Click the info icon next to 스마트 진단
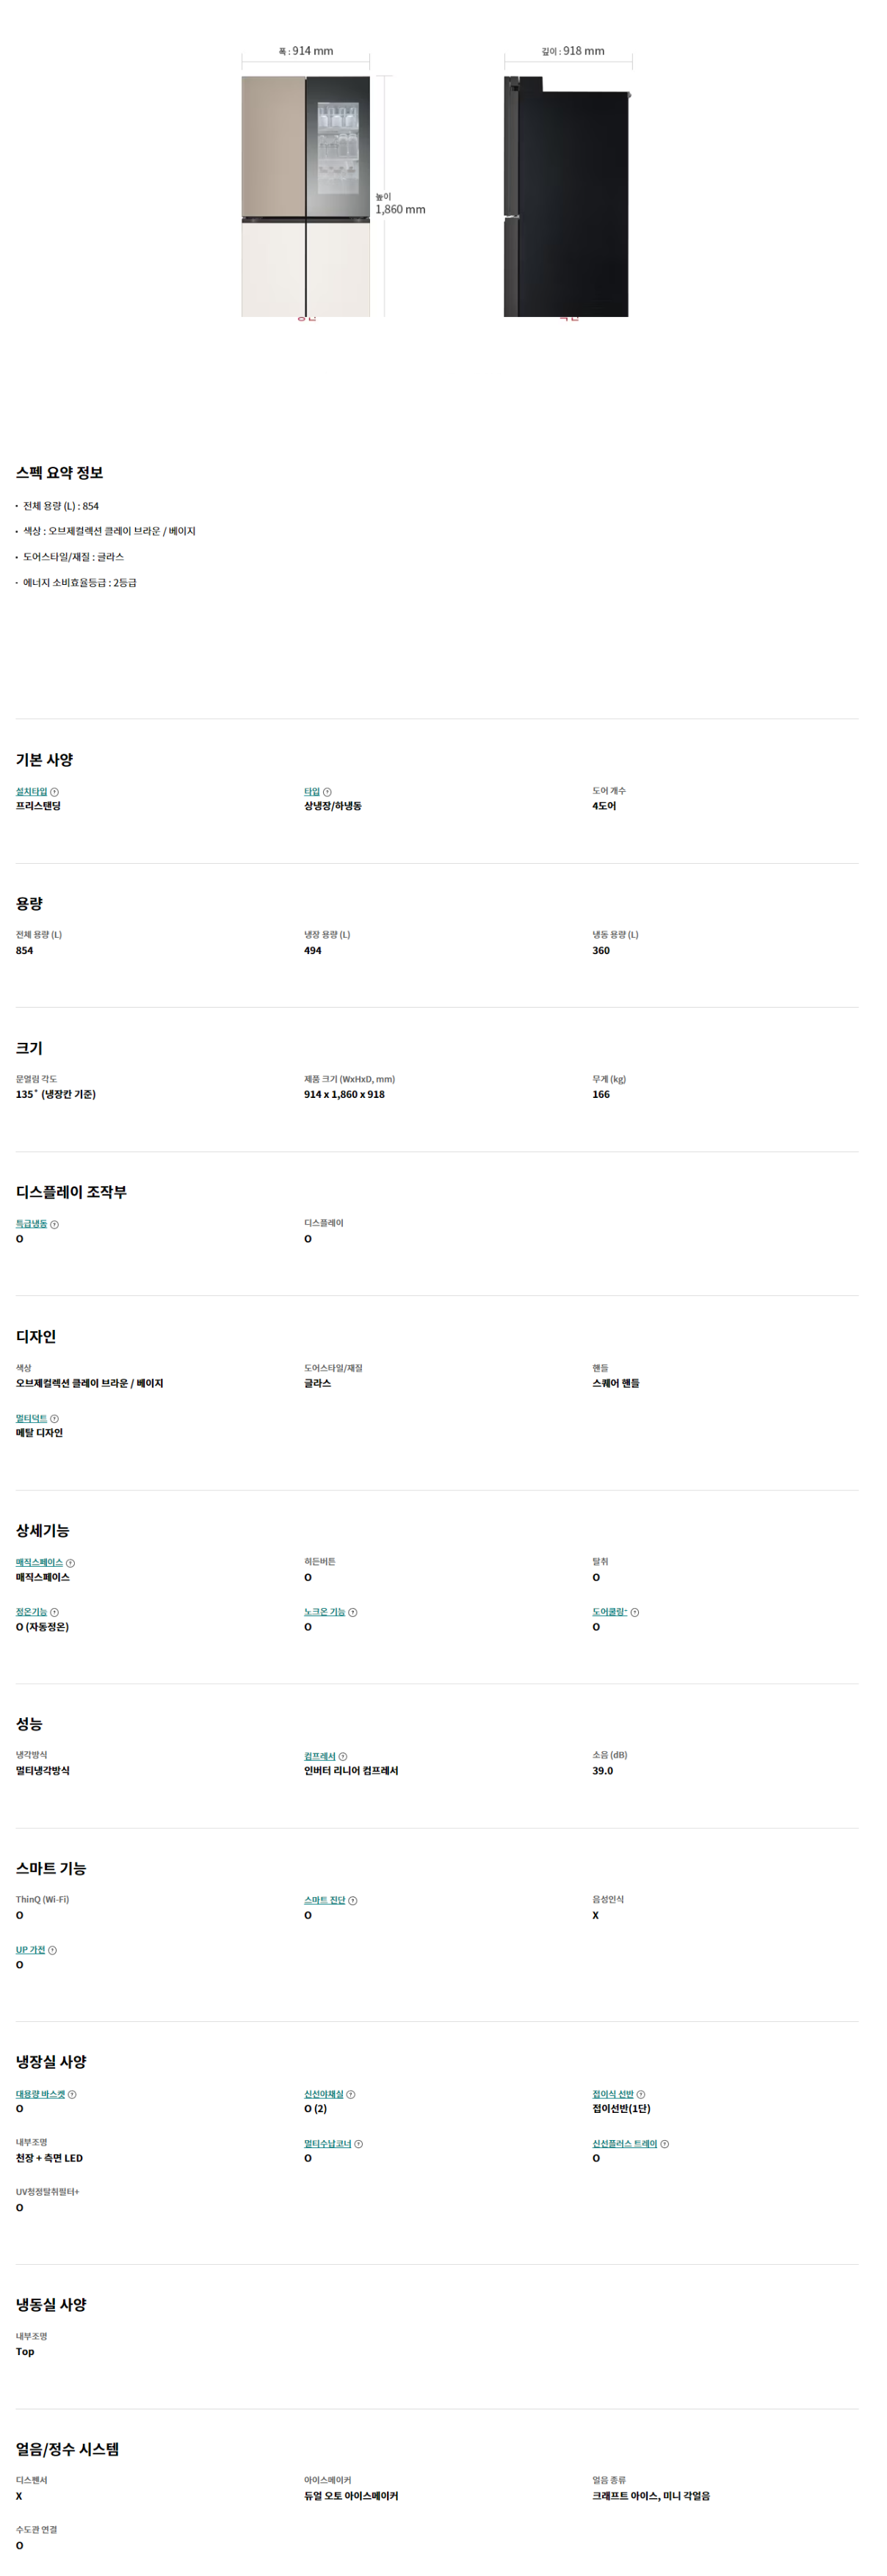 [x=352, y=1900]
